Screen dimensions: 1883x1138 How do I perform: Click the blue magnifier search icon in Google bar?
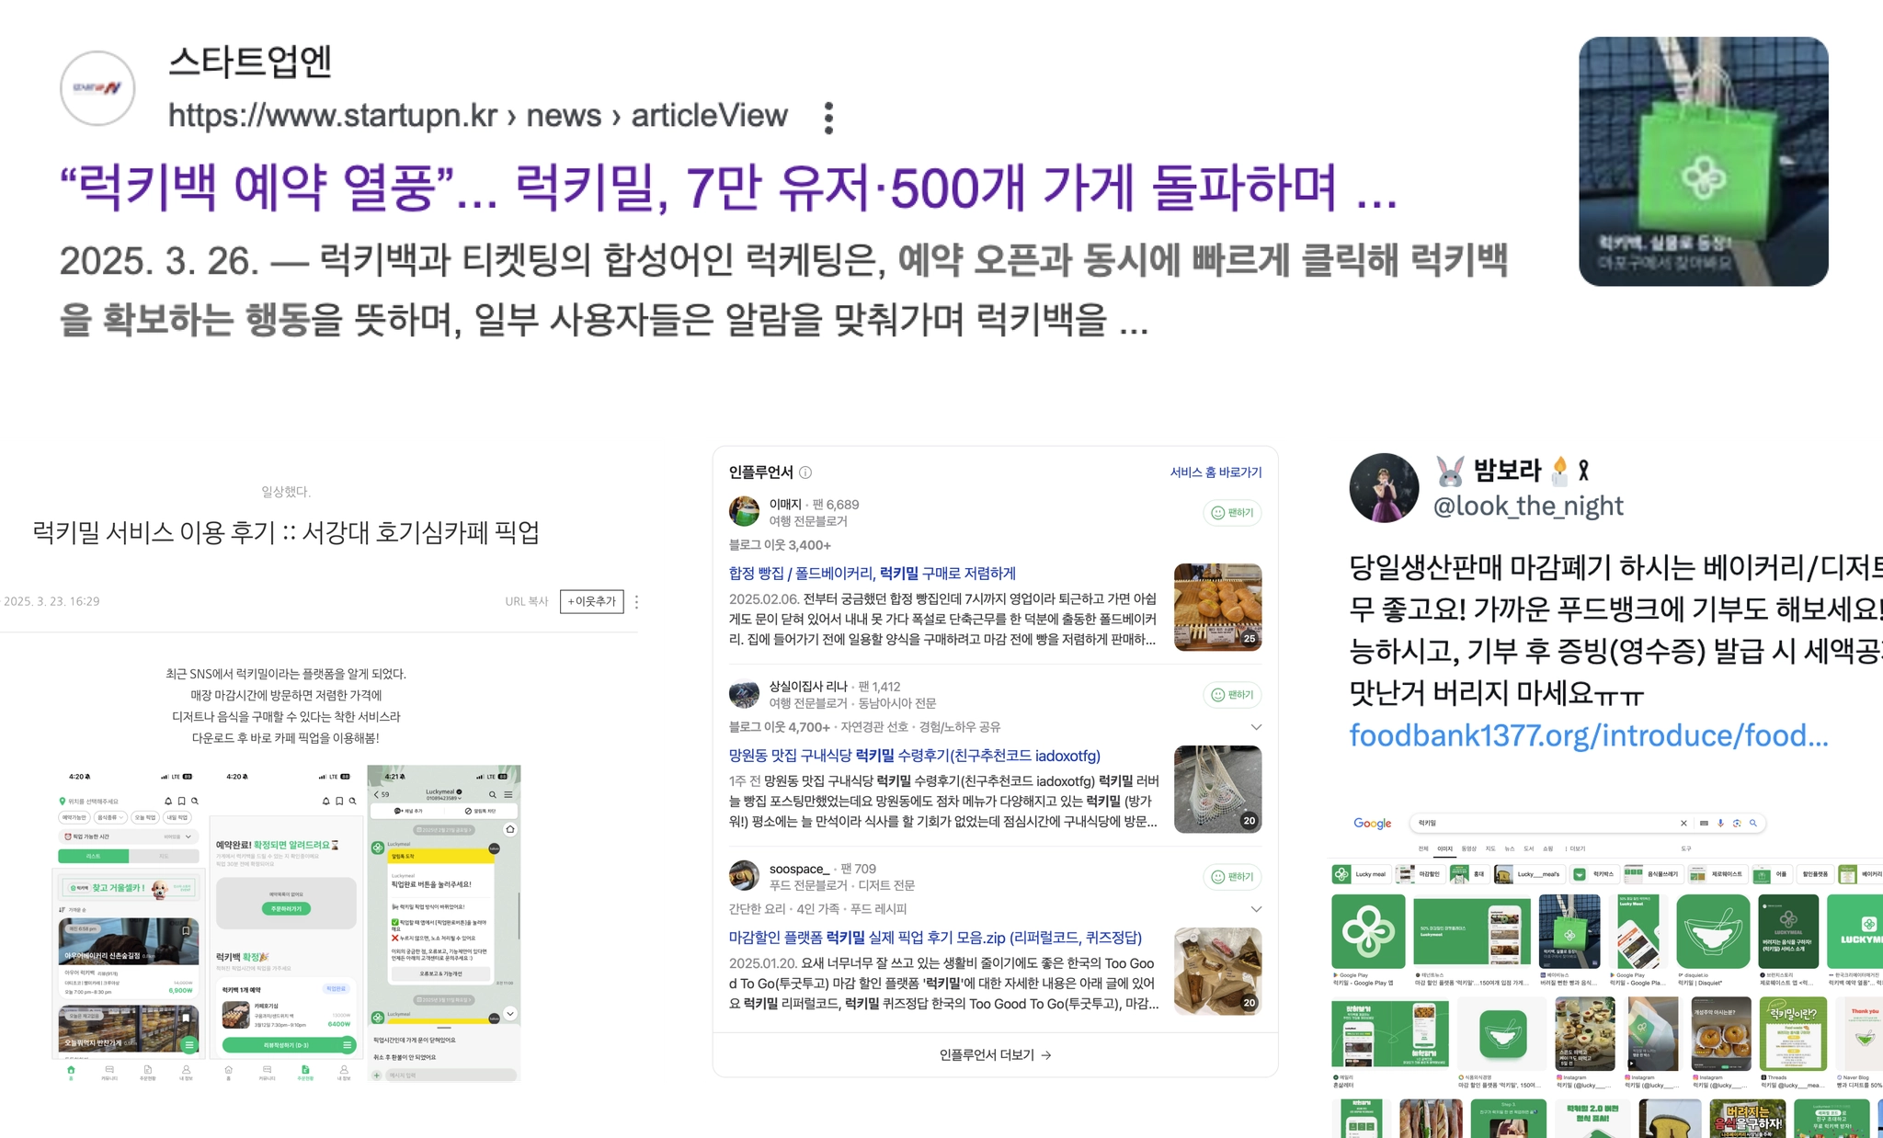click(x=1753, y=823)
